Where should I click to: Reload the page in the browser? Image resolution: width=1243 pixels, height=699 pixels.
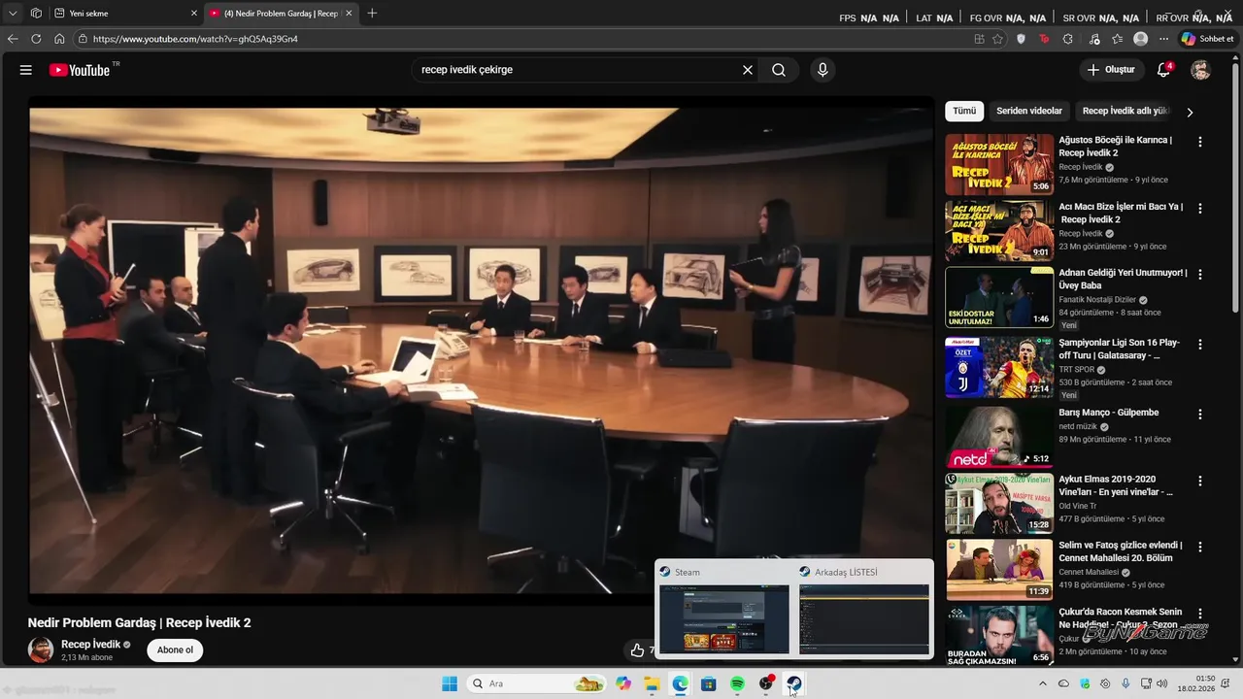pos(36,39)
